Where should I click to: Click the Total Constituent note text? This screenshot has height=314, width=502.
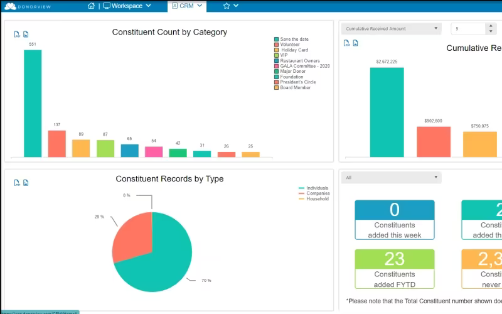point(424,301)
